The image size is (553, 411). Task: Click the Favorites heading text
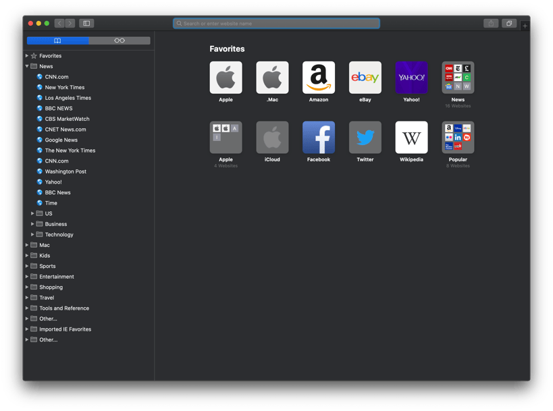point(227,49)
